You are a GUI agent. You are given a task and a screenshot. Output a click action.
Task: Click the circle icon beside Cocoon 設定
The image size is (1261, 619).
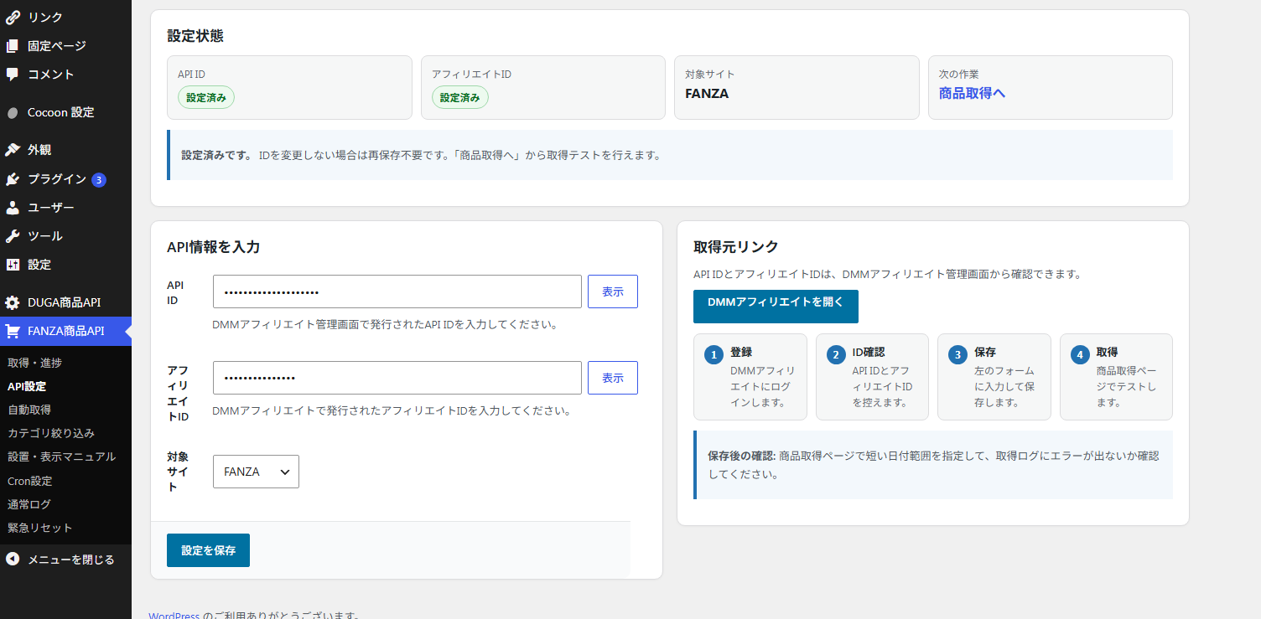pos(13,112)
